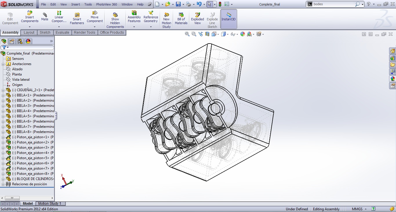Viewport: 396px width, 212px height.
Task: Open the PropertyManager tab icon
Action: pos(12,41)
